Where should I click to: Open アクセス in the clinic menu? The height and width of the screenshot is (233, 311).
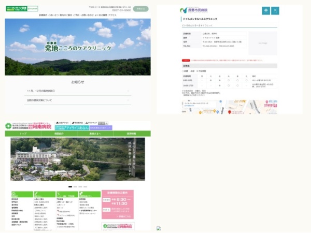112,15
